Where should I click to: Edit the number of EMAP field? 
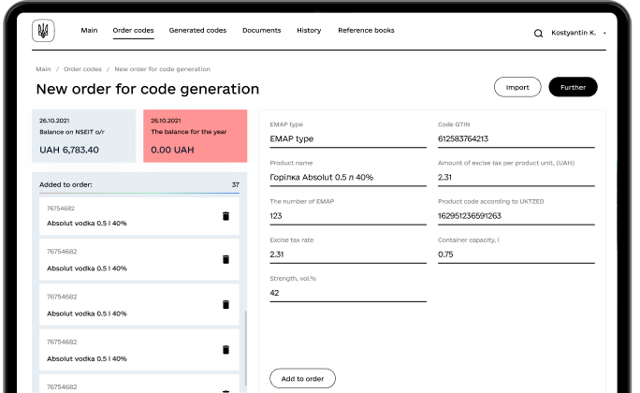pyautogui.click(x=348, y=216)
